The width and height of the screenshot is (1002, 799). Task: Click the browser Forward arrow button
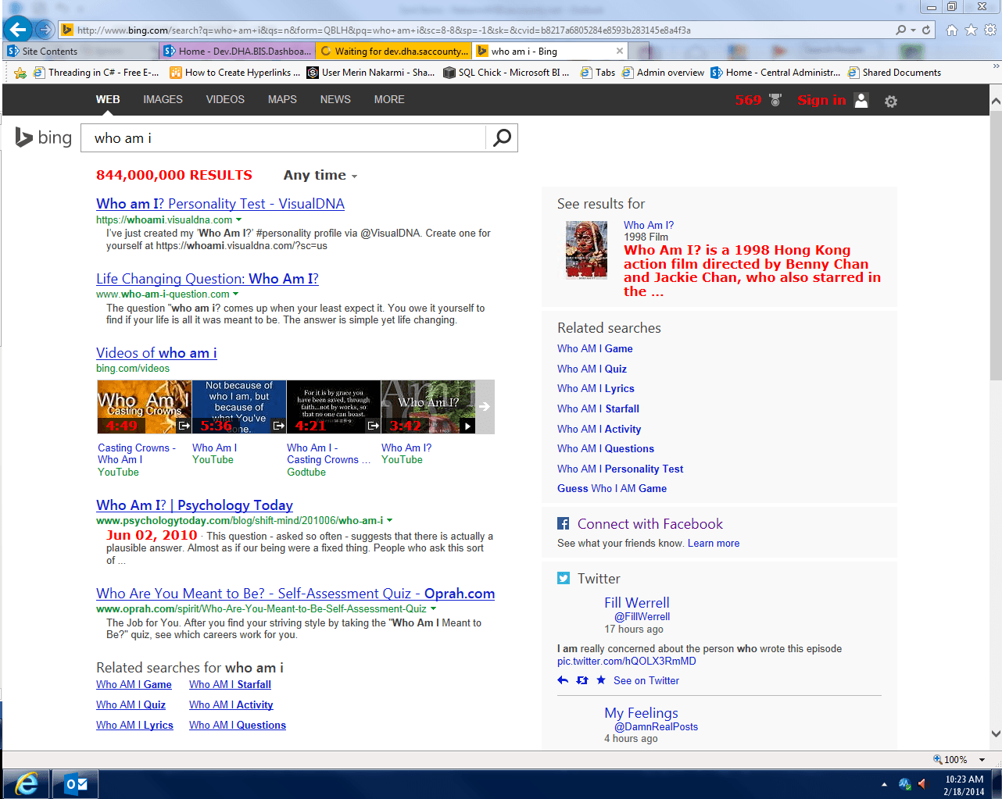pyautogui.click(x=45, y=30)
